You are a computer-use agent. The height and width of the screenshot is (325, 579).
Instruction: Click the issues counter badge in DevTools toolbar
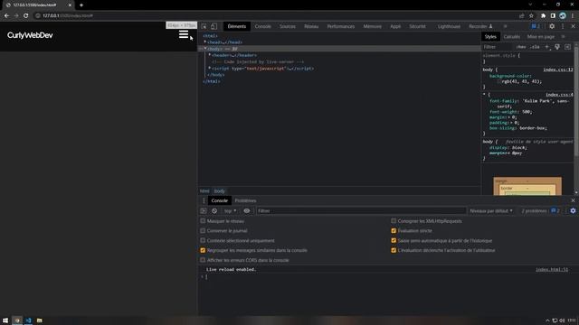[x=536, y=26]
